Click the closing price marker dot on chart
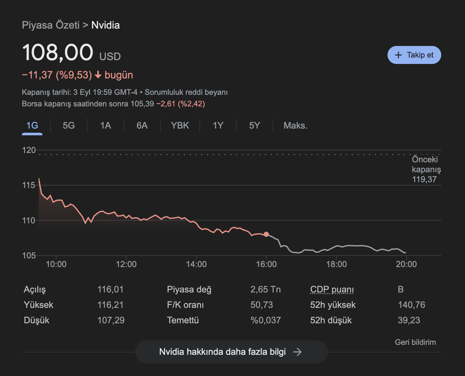 pos(266,234)
